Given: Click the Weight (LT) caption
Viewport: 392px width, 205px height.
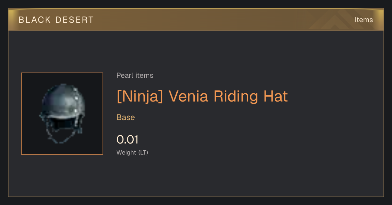Looking at the screenshot, I should point(132,152).
